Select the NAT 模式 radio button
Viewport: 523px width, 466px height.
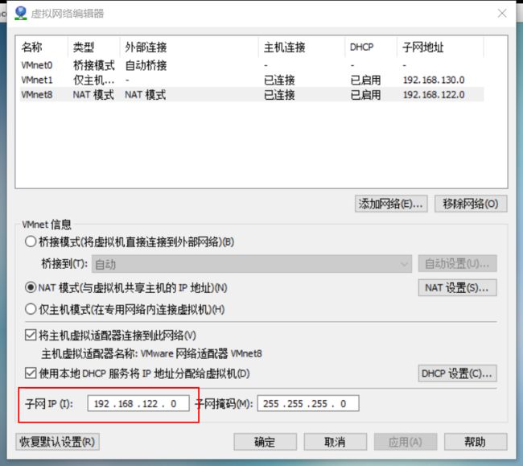tap(31, 287)
